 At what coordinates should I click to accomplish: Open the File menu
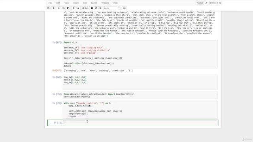(x=50, y=3)
